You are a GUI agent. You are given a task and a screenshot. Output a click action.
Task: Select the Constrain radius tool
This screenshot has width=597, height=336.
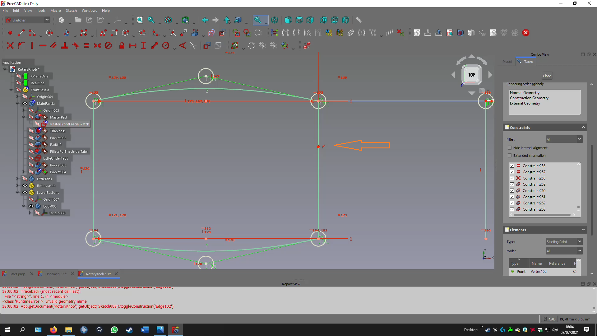click(x=166, y=45)
